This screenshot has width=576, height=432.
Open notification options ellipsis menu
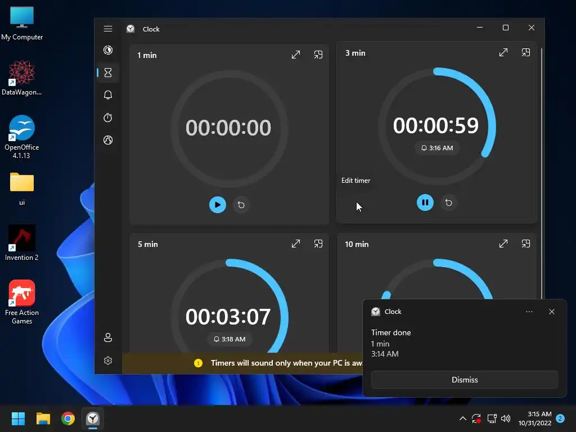point(529,312)
